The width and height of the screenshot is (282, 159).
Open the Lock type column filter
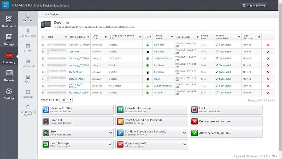point(105,37)
